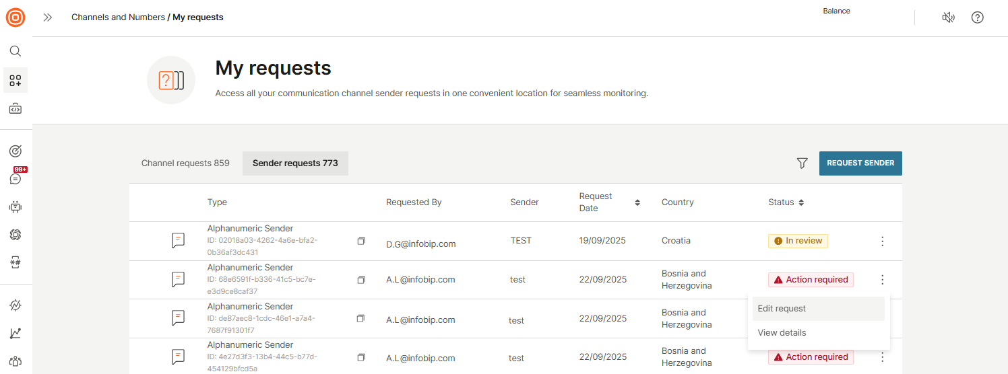Click the REQUEST SENDER button
1008x374 pixels.
pyautogui.click(x=860, y=163)
